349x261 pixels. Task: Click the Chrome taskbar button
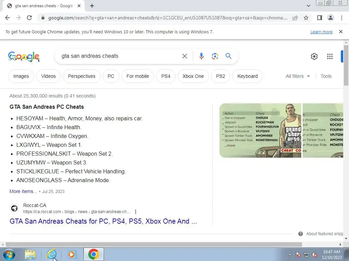click(x=93, y=254)
